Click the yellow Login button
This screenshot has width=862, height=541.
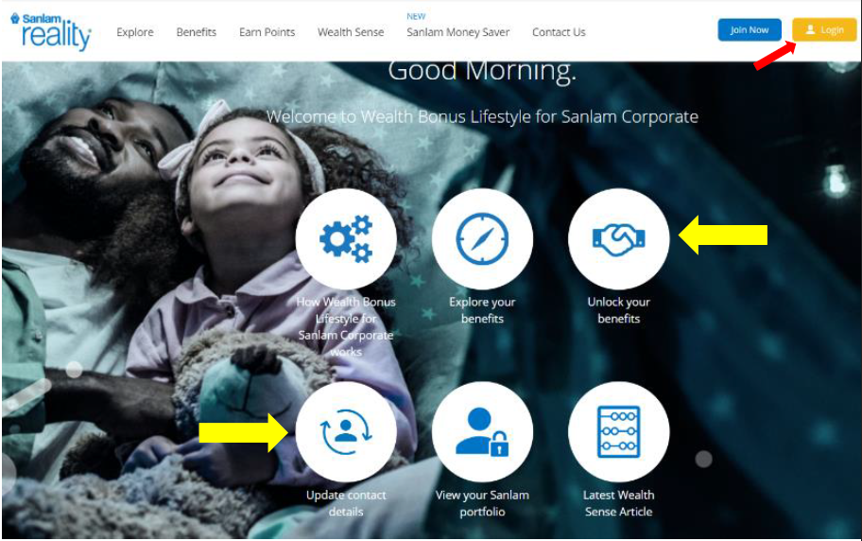click(x=824, y=29)
